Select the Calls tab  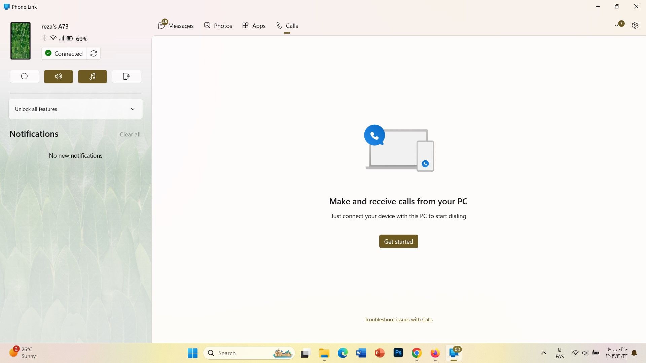pyautogui.click(x=287, y=26)
